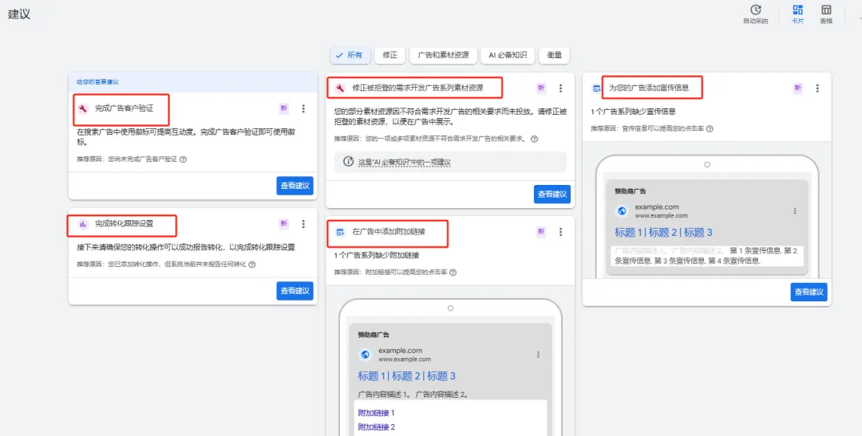Select the AI 必备知识 filter tab

[508, 56]
